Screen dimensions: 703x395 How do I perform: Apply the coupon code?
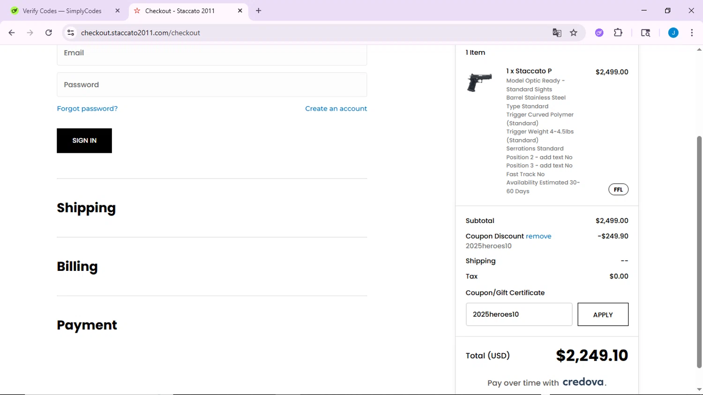603,314
